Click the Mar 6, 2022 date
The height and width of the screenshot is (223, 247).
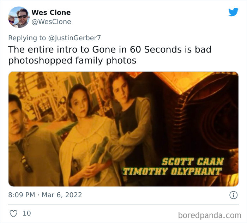click(x=62, y=195)
